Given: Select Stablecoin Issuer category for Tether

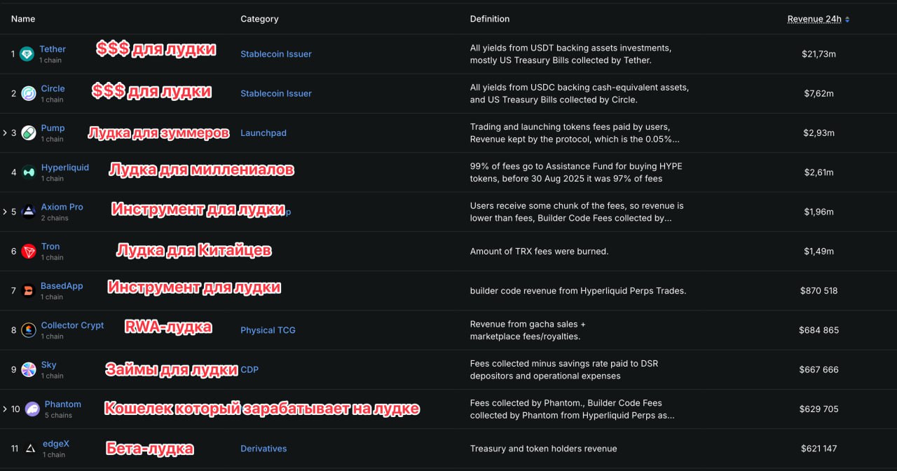Looking at the screenshot, I should coord(275,54).
